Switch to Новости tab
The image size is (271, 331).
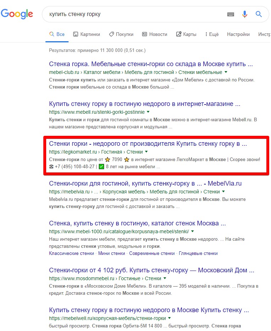point(155,34)
